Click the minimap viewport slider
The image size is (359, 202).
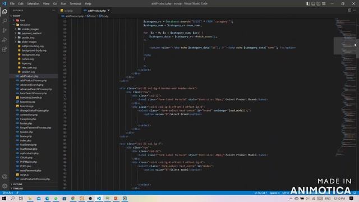point(345,46)
